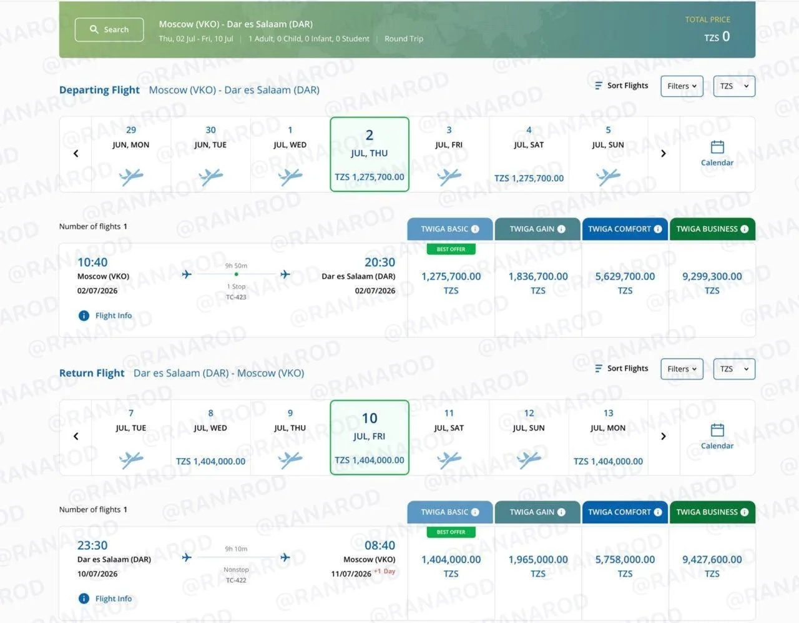This screenshot has height=623, width=799.
Task: Open the return flight Calendar icon
Action: click(x=717, y=431)
